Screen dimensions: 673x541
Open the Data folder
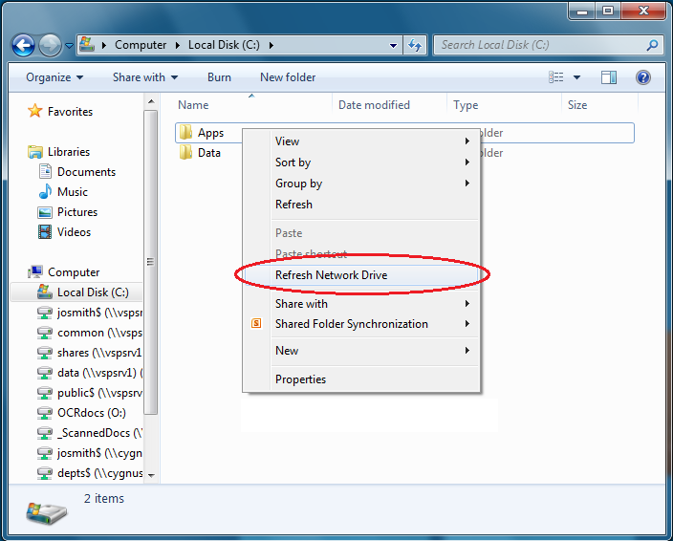pyautogui.click(x=208, y=153)
